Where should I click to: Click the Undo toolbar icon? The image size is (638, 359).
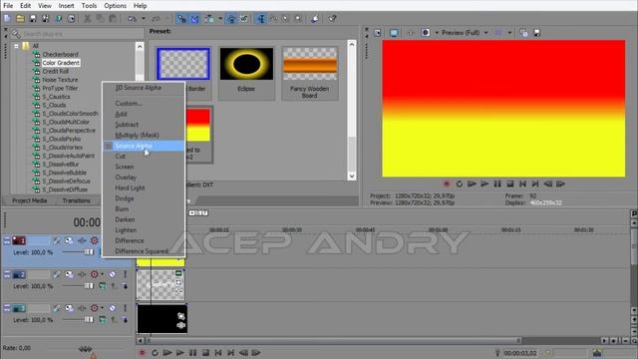click(x=132, y=19)
